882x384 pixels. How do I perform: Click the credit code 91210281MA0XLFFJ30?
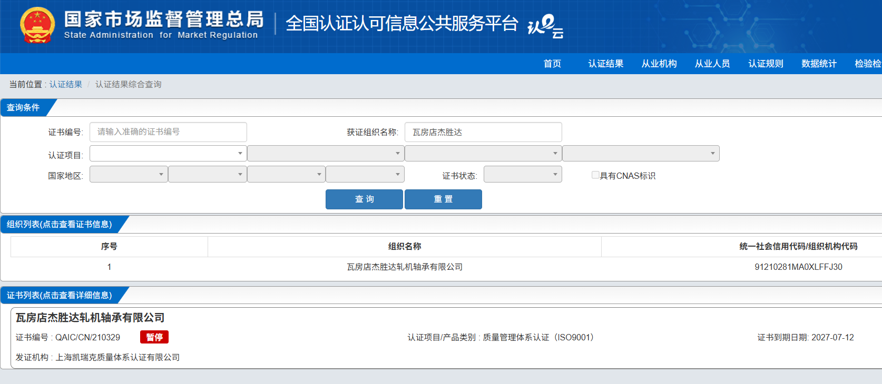click(798, 267)
